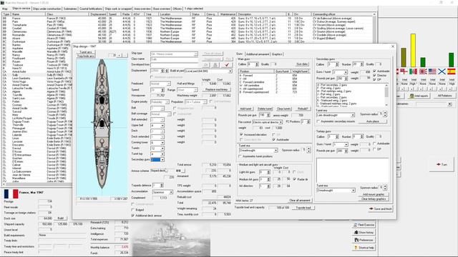Open Shortcut help in main window

(x=364, y=248)
